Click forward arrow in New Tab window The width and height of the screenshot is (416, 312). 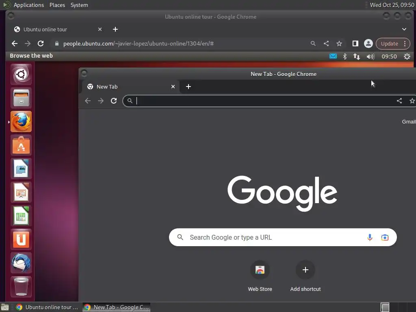tap(101, 101)
